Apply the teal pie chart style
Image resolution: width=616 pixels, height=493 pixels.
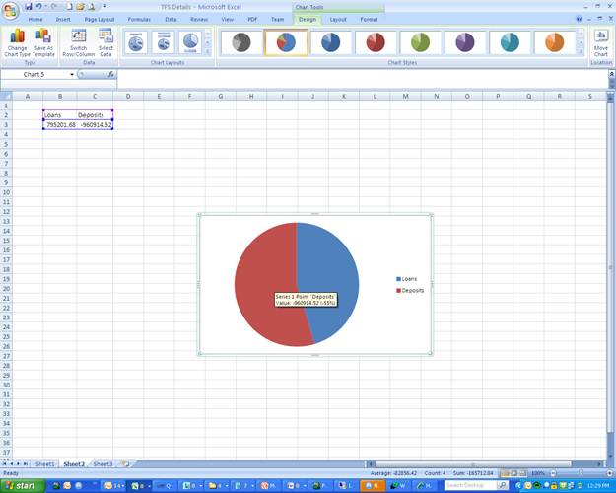point(510,42)
